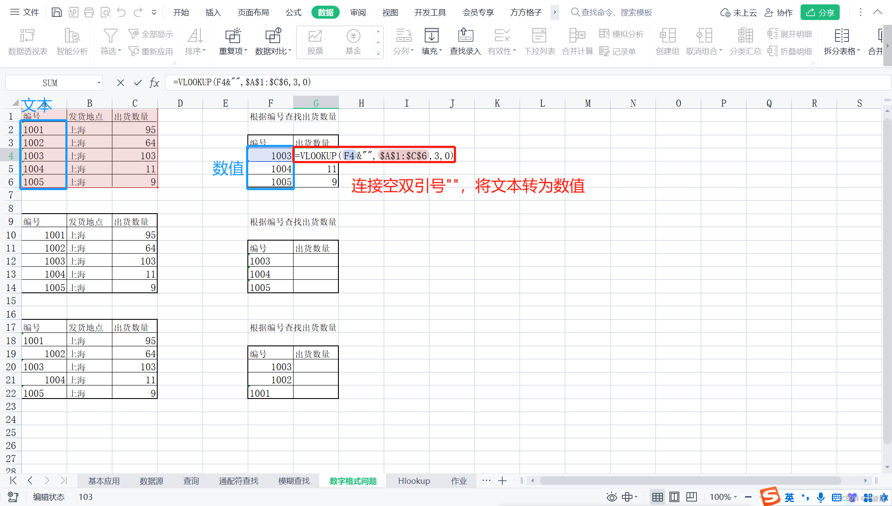Screen dimensions: 892x506
Task: Click the Print icon in quick toolbar
Action: [x=89, y=12]
